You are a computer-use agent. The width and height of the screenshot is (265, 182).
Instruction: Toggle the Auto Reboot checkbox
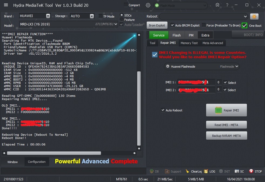pyautogui.click(x=163, y=110)
